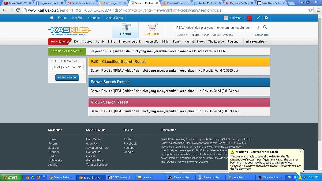The image size is (322, 181).
Task: Go to the Kaskus home icon
Action: coord(52,18)
